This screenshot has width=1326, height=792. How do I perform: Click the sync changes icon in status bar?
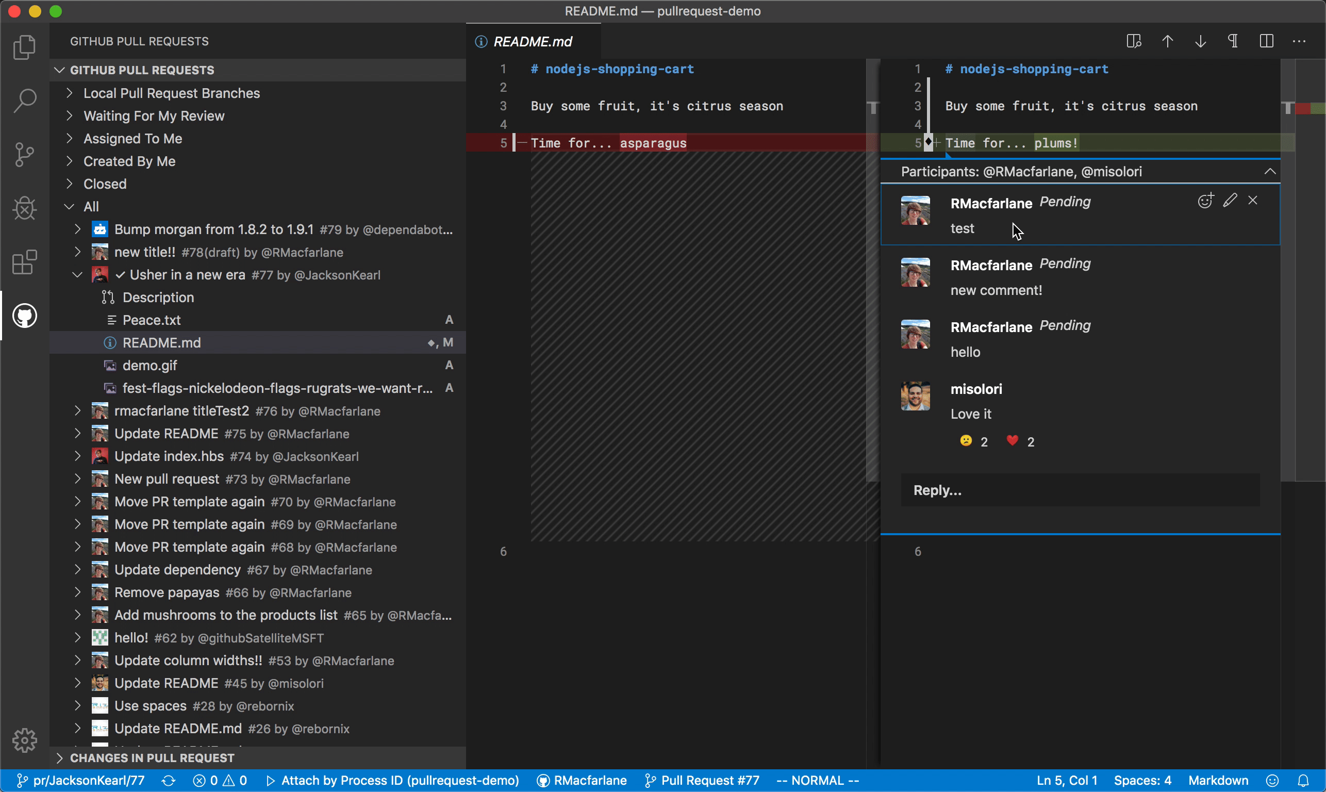[168, 780]
